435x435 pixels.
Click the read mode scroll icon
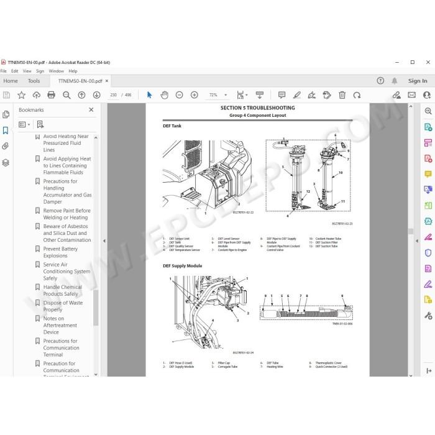click(260, 95)
